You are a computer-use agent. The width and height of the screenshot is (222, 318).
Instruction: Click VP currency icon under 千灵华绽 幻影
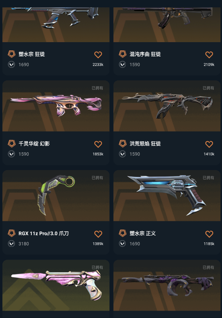tap(11, 154)
